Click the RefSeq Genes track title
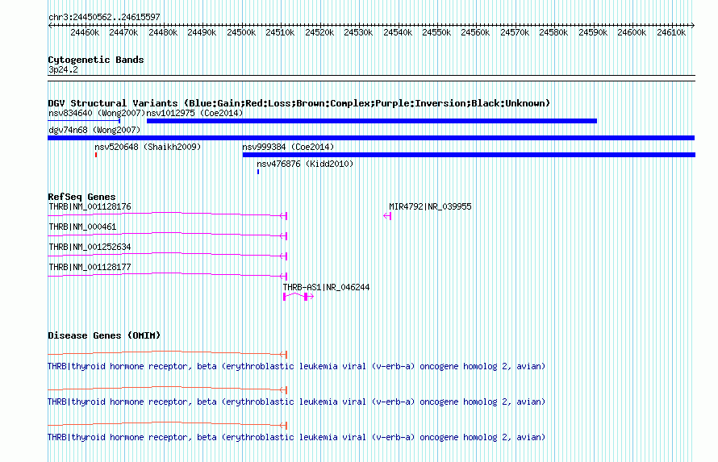This screenshot has width=718, height=462. 81,197
